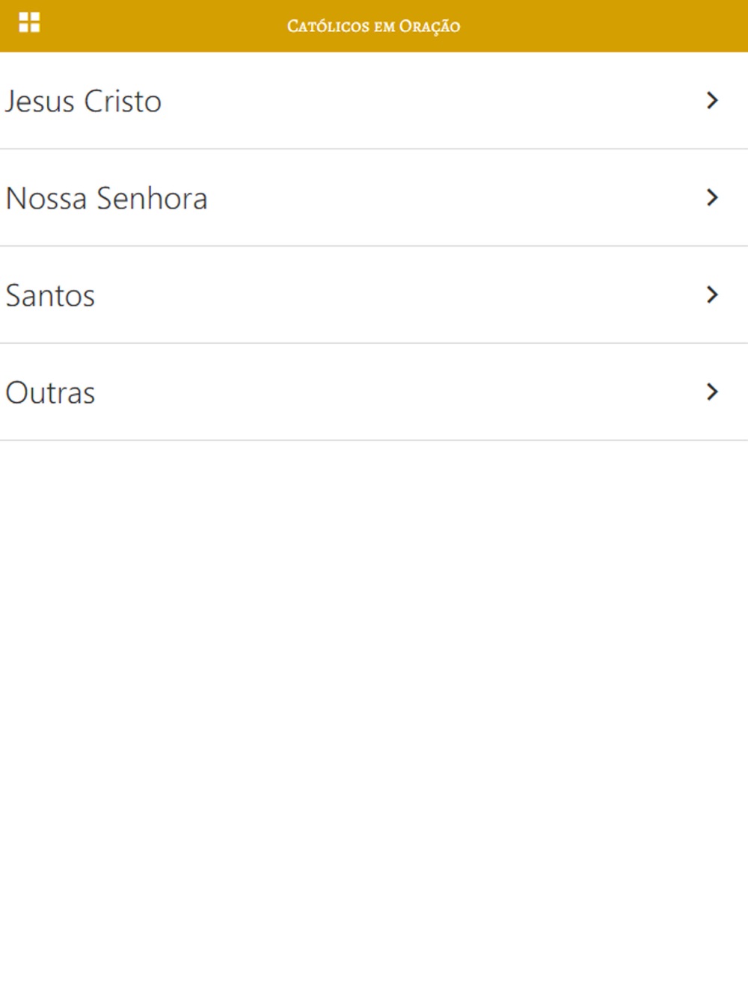Expand the Santos row
Screen dimensions: 748x997
coord(374,295)
